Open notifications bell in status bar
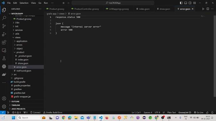The height and width of the screenshot is (121, 216). pos(212,113)
